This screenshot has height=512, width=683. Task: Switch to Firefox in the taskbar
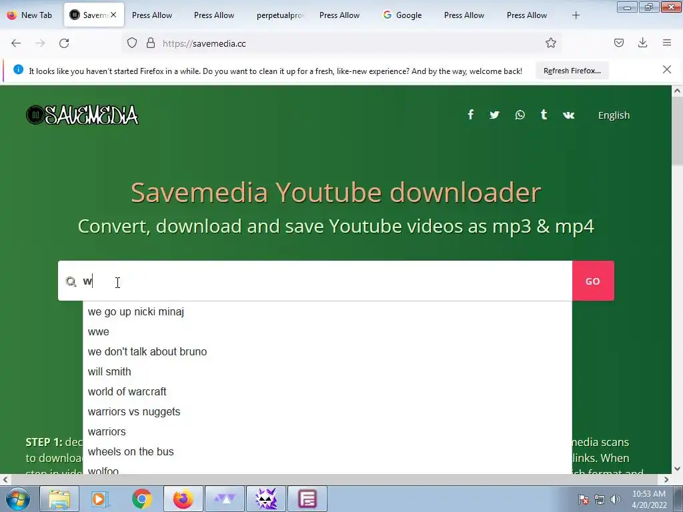(x=183, y=499)
